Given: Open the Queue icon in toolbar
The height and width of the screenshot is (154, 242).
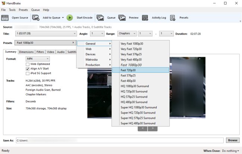Looking at the screenshot, I should [100, 17].
